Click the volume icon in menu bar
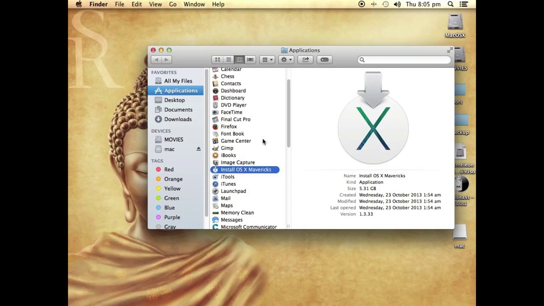 [x=397, y=4]
